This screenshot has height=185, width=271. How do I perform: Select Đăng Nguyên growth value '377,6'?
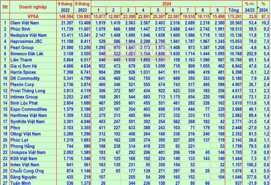tap(251, 177)
